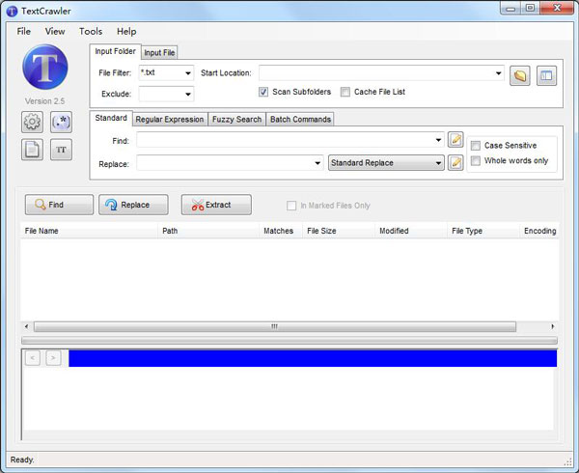Image resolution: width=579 pixels, height=473 pixels.
Task: Open the Help menu
Action: click(x=126, y=32)
